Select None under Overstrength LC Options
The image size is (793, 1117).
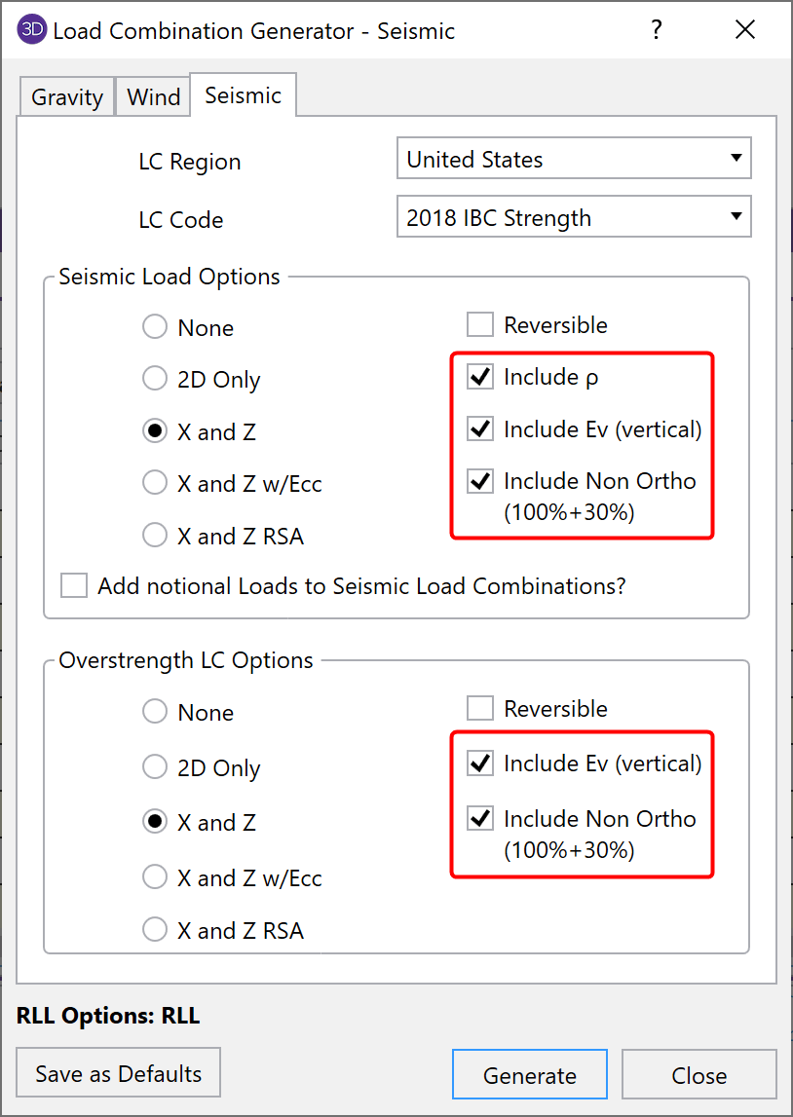pyautogui.click(x=155, y=712)
